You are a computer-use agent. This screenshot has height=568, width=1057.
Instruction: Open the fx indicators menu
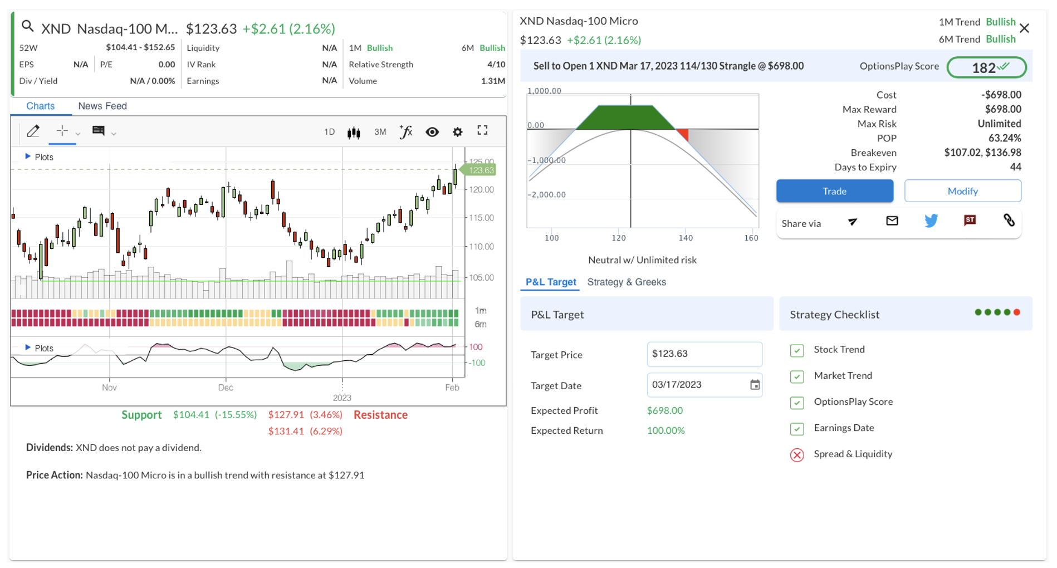(x=406, y=132)
